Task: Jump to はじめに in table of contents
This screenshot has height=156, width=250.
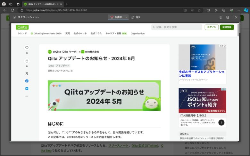Action: tap(184, 134)
